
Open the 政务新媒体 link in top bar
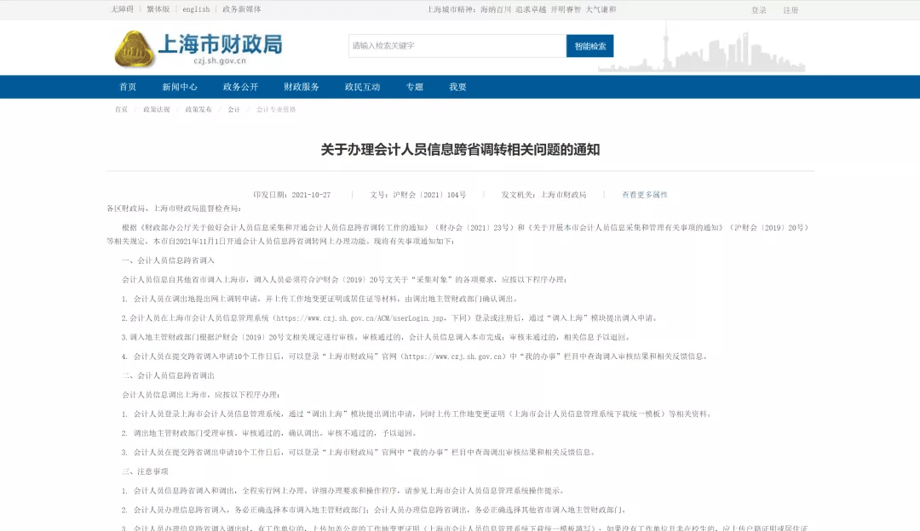pyautogui.click(x=242, y=9)
